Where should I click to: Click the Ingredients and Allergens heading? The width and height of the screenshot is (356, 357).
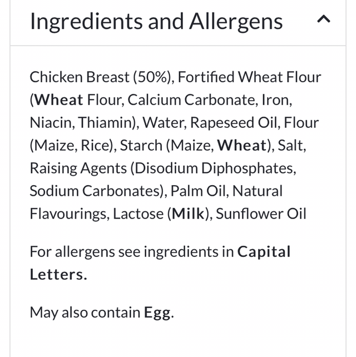tap(156, 21)
